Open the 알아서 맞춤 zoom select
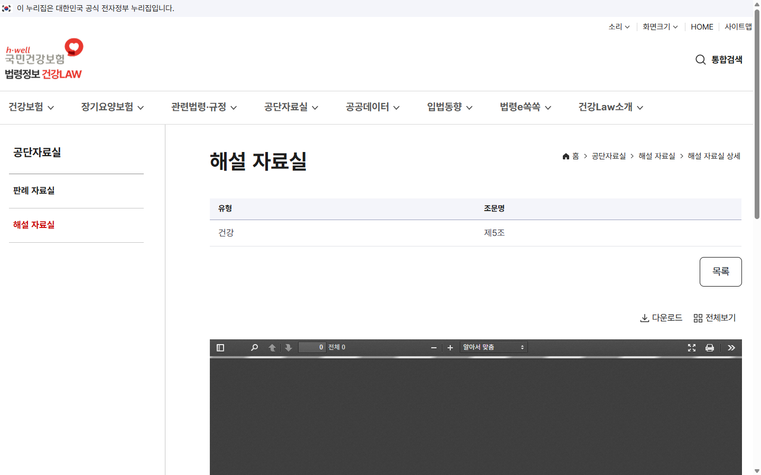 click(494, 347)
